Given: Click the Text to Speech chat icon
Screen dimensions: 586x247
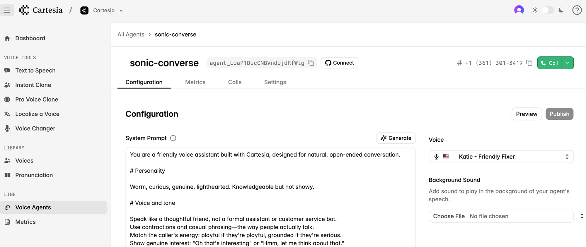Looking at the screenshot, I should tap(7, 71).
